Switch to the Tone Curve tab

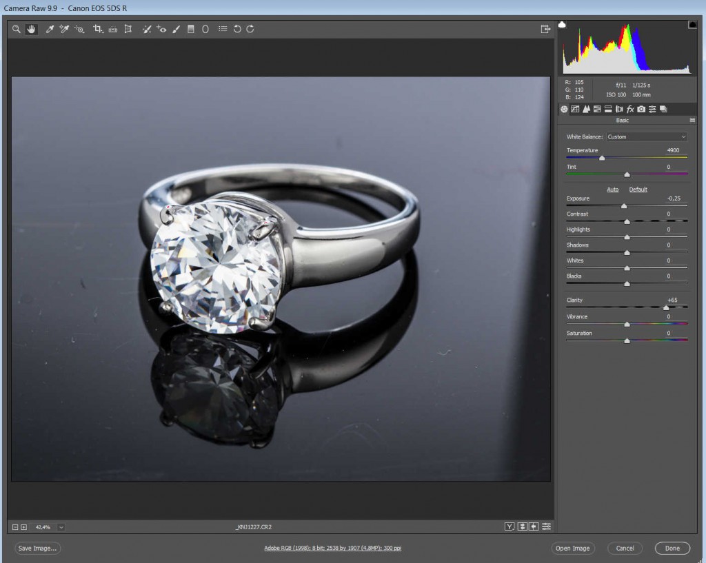[x=575, y=109]
